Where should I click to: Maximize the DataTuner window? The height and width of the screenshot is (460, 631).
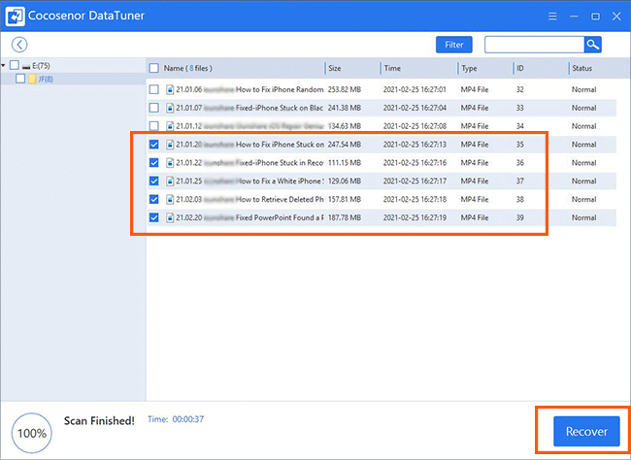tap(595, 16)
